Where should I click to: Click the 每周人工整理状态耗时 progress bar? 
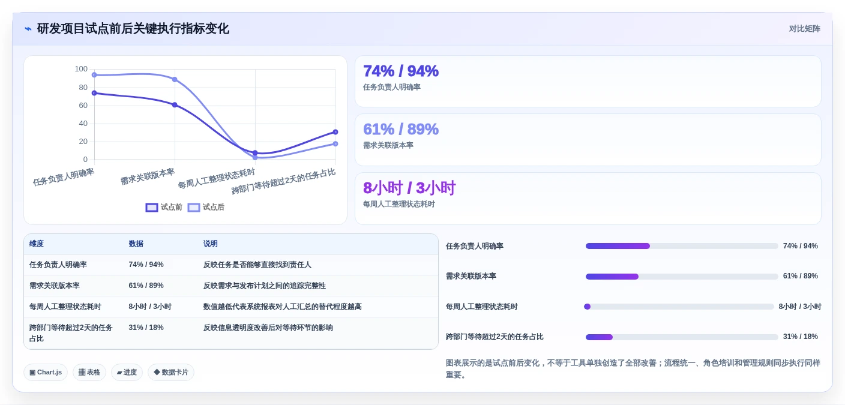(x=679, y=307)
